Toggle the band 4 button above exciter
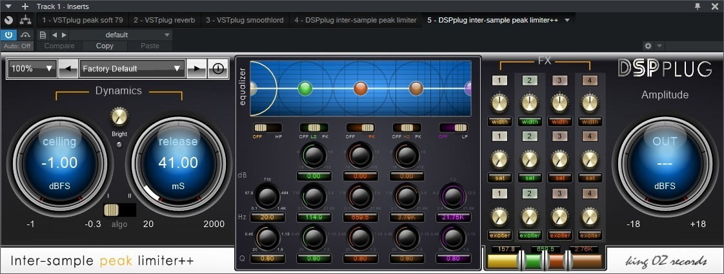The image size is (724, 274). (x=590, y=192)
